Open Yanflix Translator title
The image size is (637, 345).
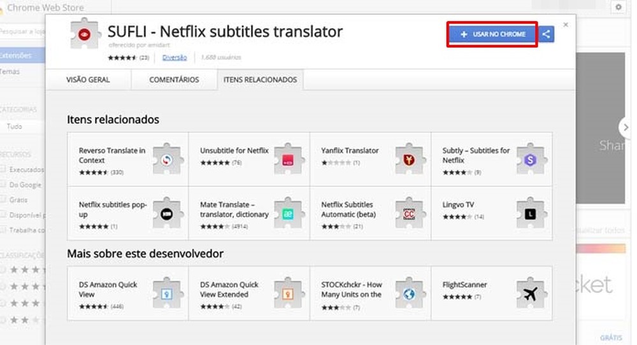[x=350, y=151]
